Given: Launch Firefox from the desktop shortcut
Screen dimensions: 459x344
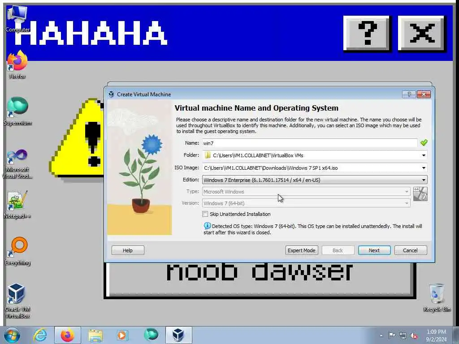Looking at the screenshot, I should click(x=17, y=65).
